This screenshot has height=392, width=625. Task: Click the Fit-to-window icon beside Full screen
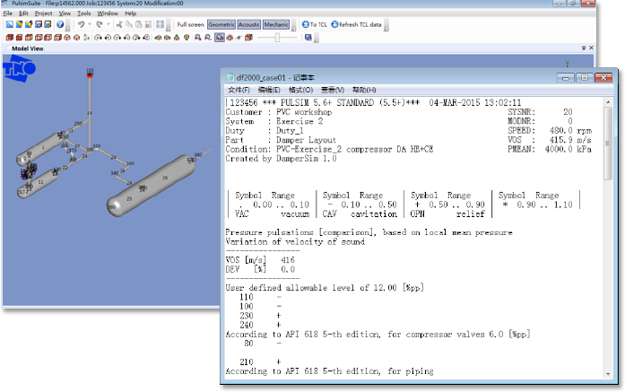[160, 25]
